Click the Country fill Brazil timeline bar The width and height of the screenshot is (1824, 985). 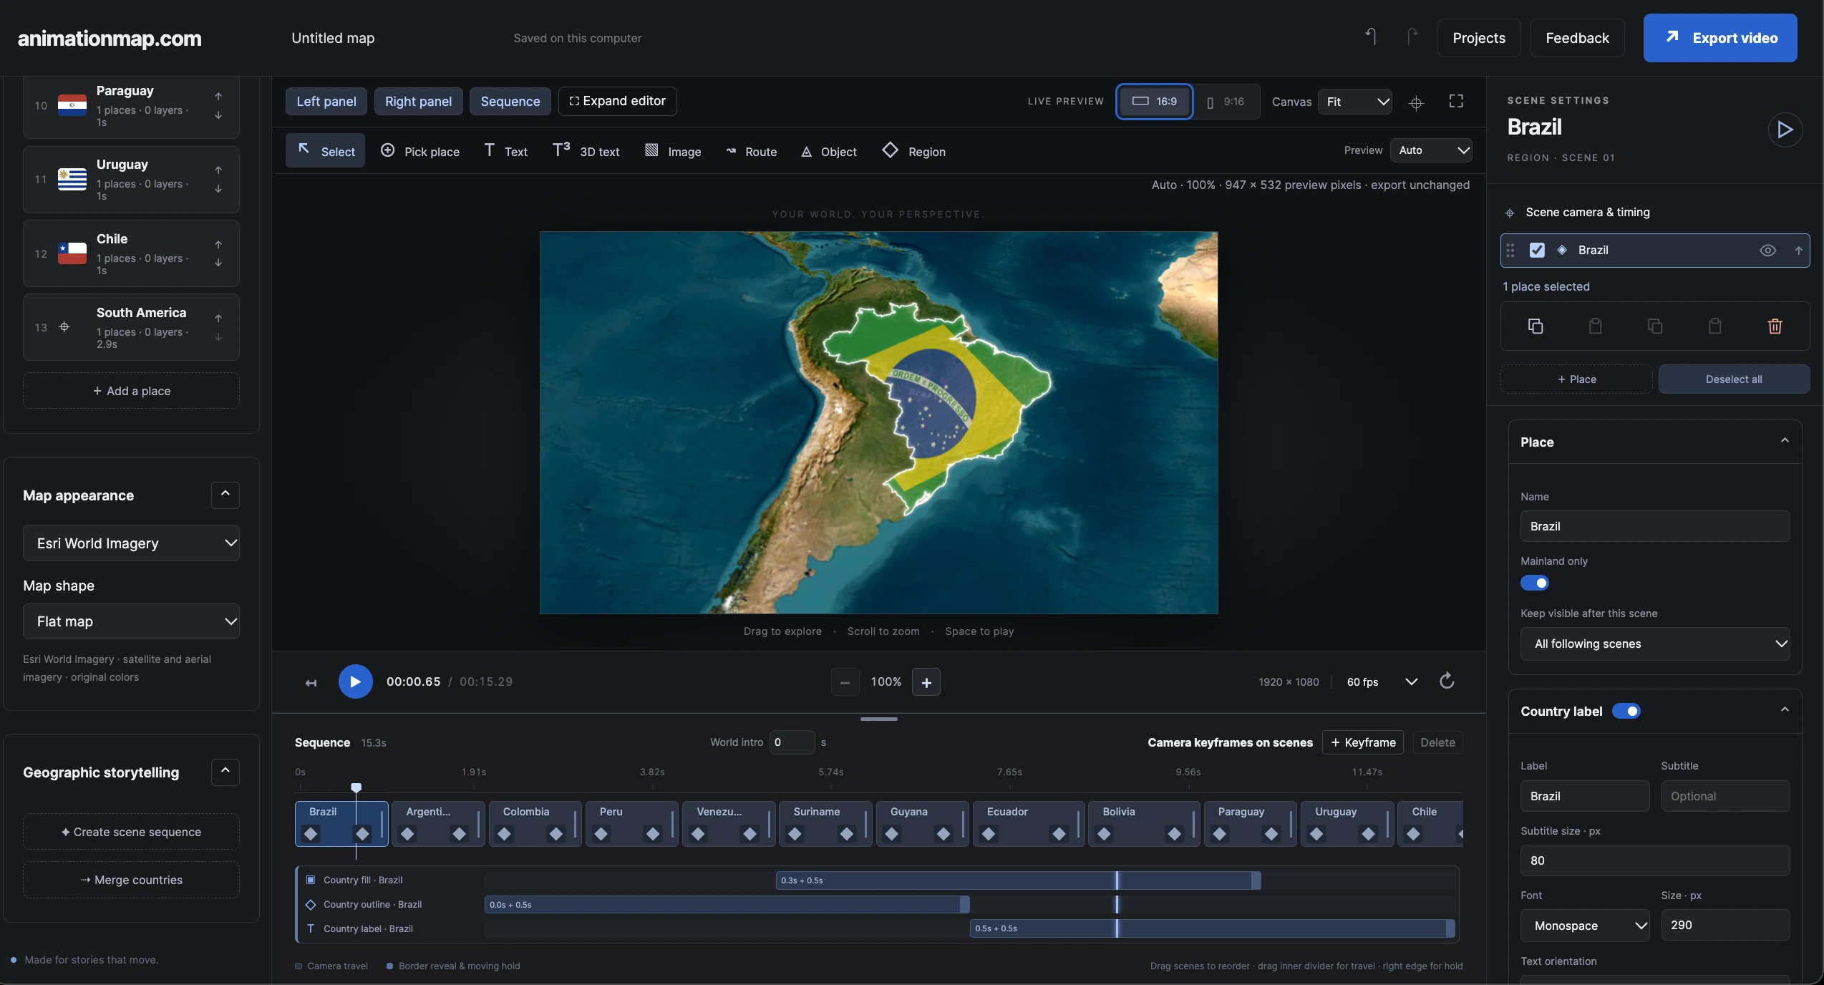[x=1018, y=880]
